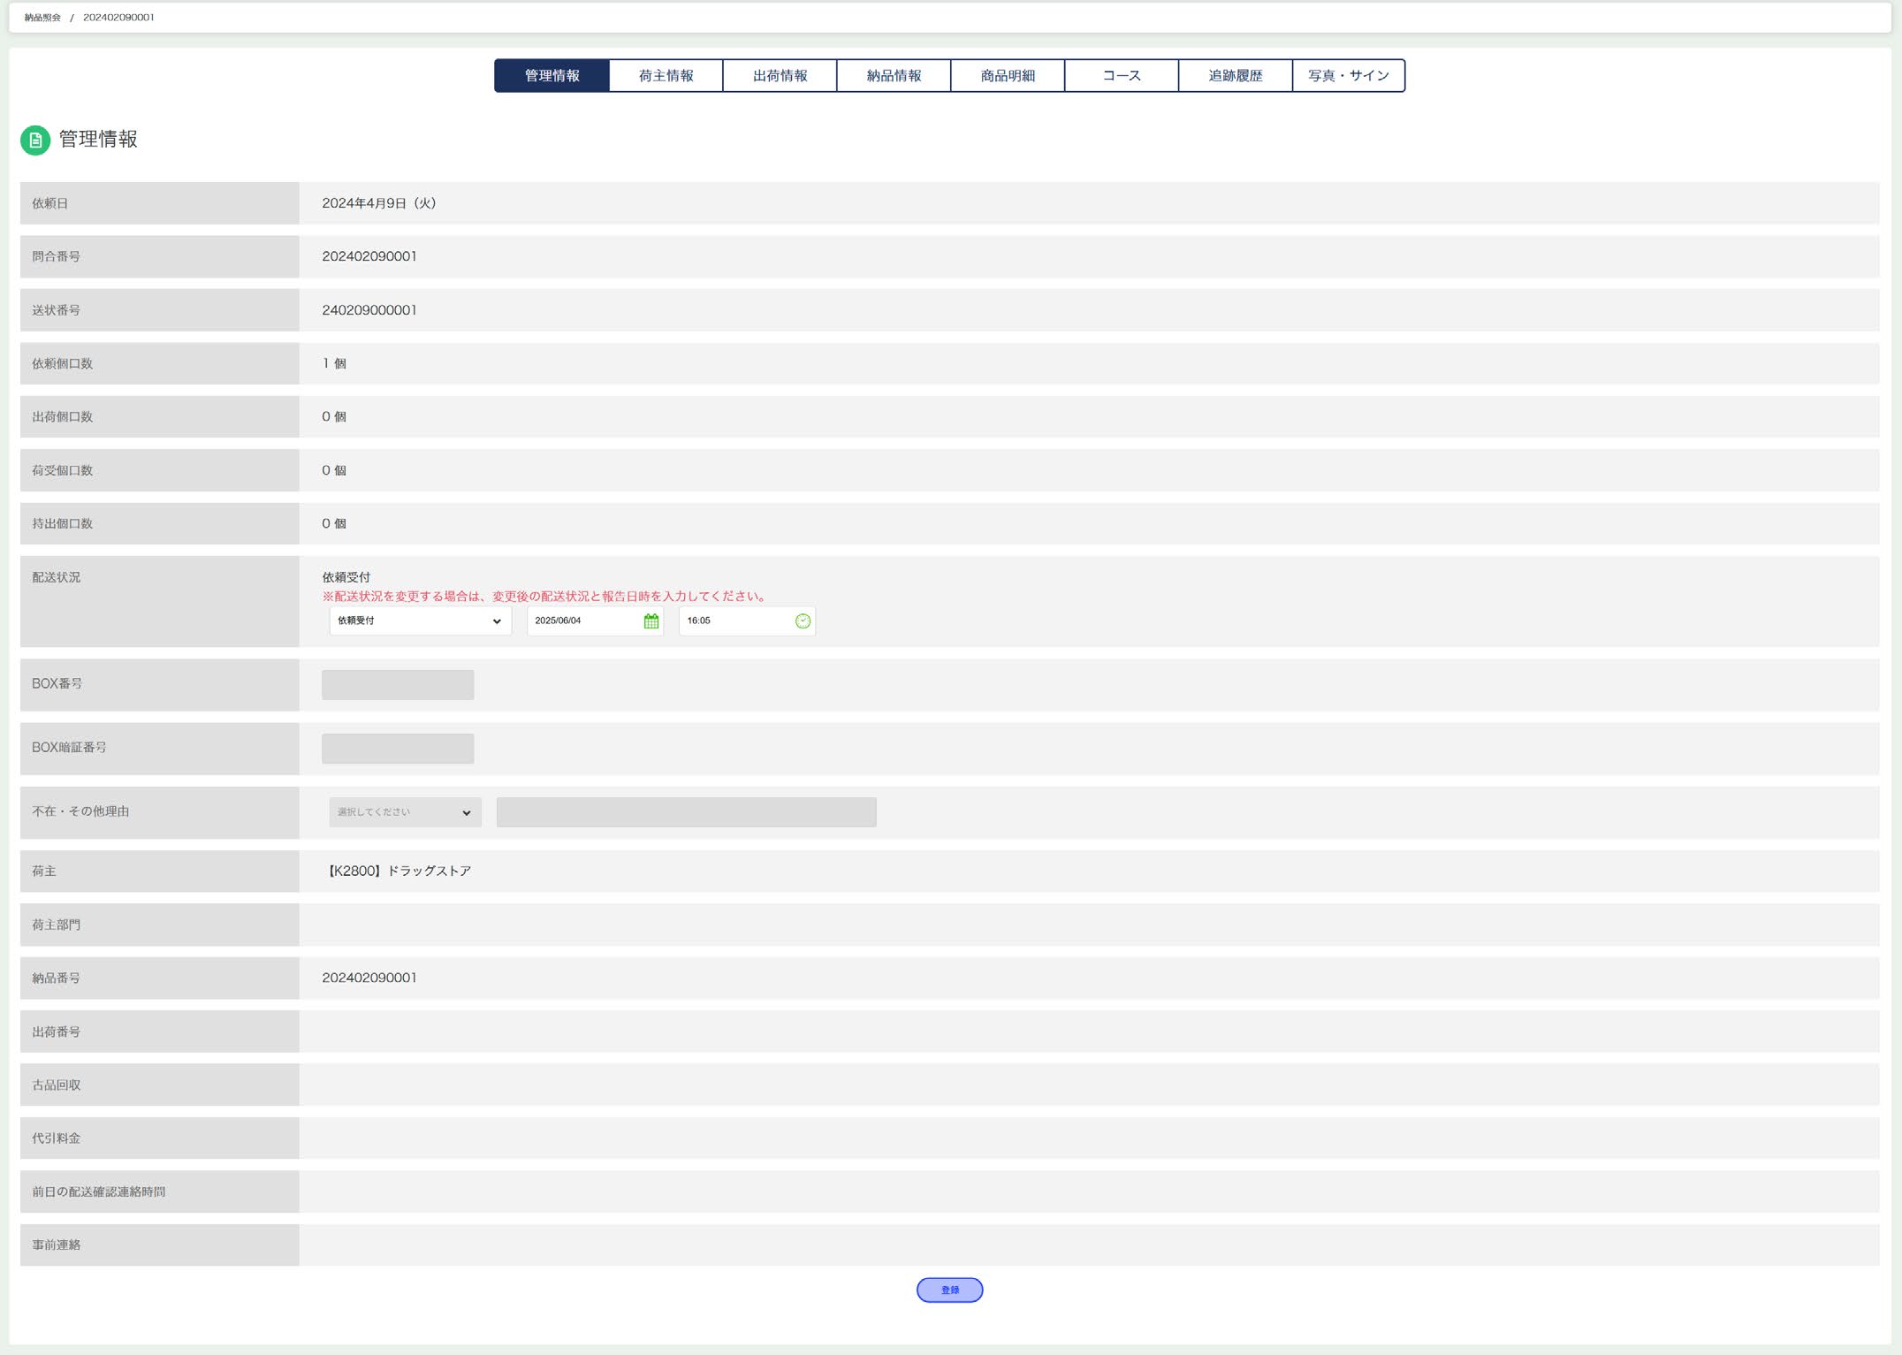Click the 問合番号 value 202402090001

tap(369, 256)
